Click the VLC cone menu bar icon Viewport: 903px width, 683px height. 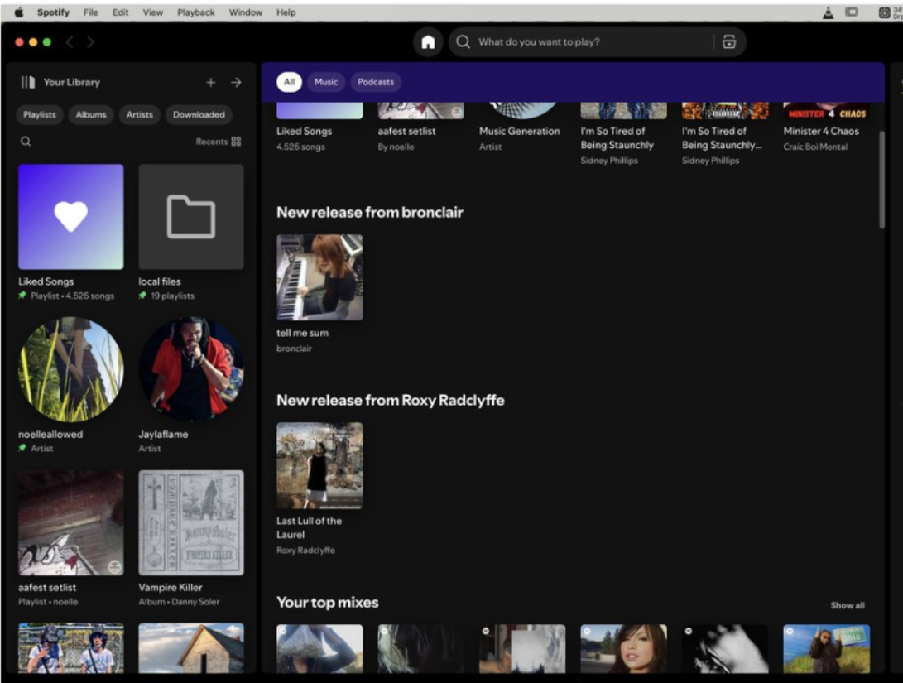coord(829,12)
